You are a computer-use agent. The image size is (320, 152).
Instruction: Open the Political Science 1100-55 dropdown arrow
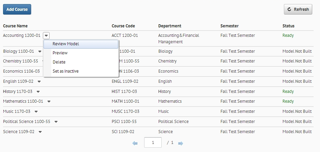tap(56, 122)
